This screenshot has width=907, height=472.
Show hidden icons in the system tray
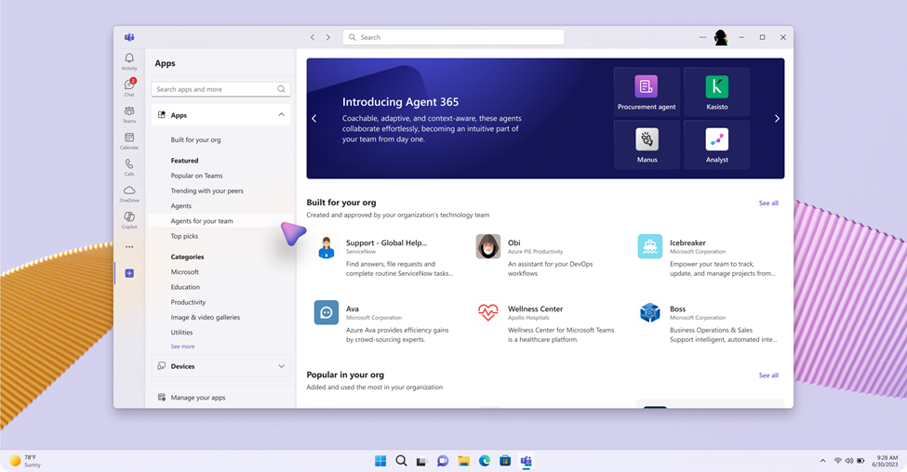point(822,461)
